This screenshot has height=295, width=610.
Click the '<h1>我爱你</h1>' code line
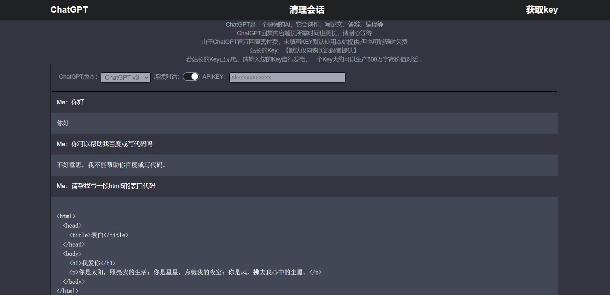tap(92, 263)
